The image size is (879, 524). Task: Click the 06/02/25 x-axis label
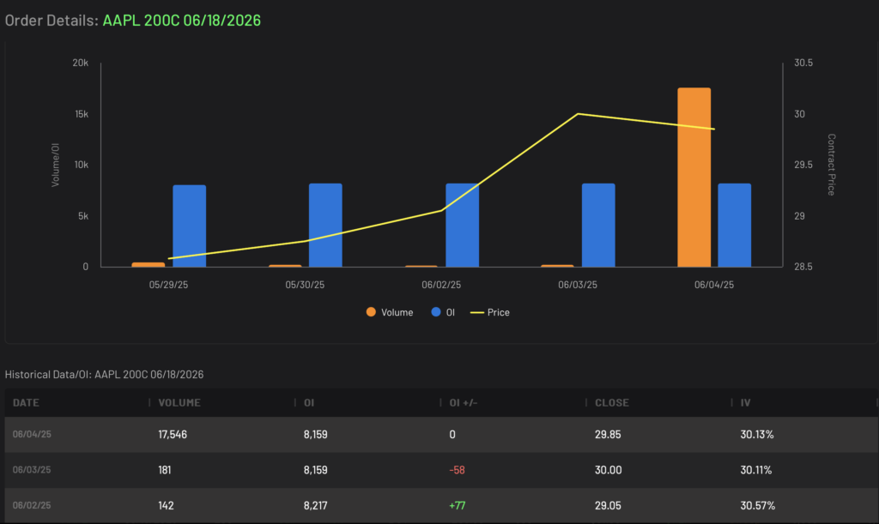click(x=441, y=285)
